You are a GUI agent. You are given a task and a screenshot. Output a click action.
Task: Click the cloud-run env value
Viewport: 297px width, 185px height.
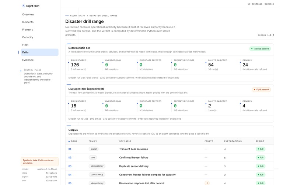pyautogui.click(x=51, y=181)
